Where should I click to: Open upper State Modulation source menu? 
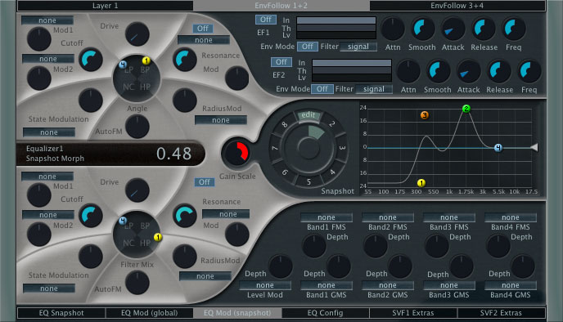(x=49, y=132)
